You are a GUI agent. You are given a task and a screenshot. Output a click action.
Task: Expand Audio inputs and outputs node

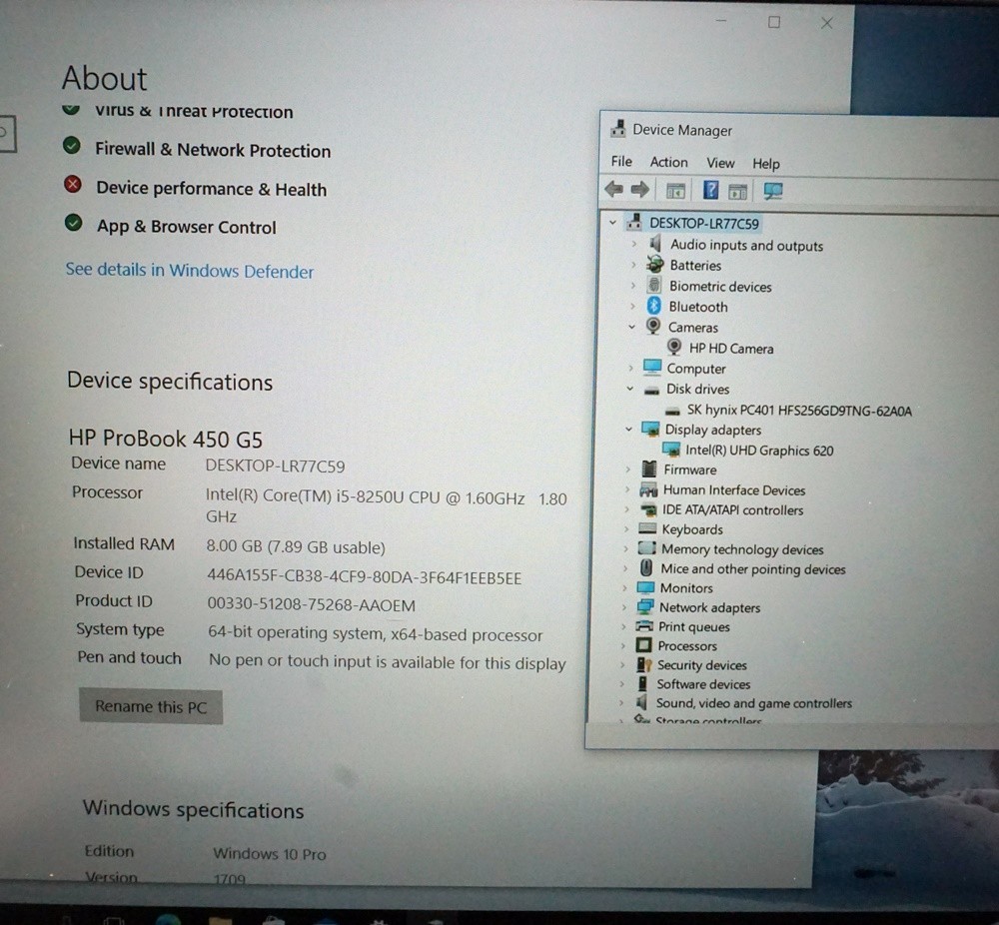tap(633, 244)
